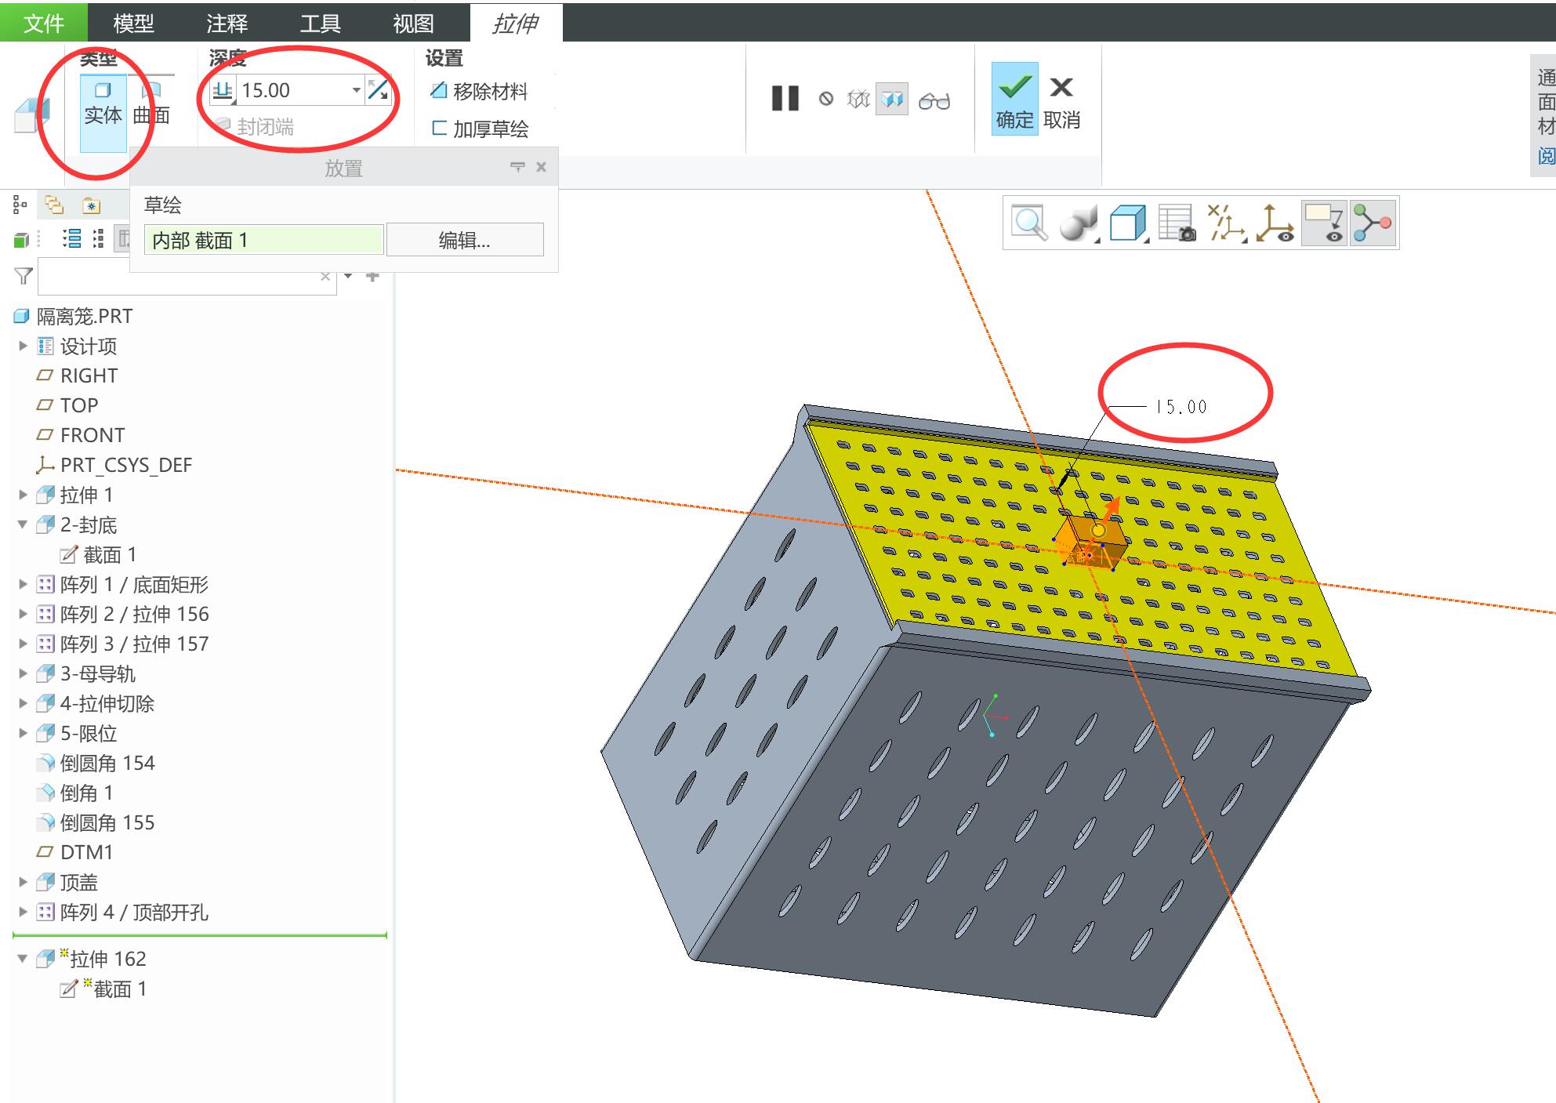
Task: Select 截面 1 under 拉伸 162
Action: tap(103, 989)
